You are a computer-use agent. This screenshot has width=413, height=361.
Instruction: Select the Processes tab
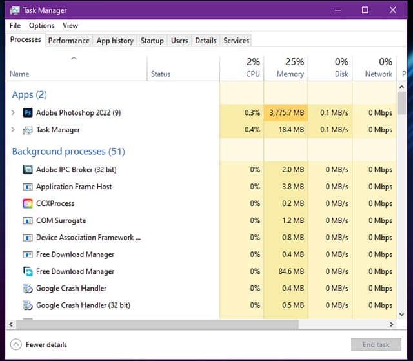[26, 39]
